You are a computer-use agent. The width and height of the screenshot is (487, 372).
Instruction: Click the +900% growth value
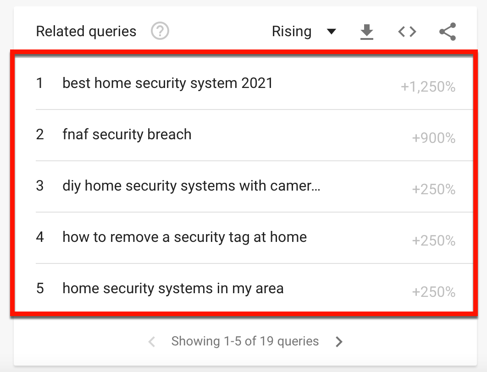point(434,138)
